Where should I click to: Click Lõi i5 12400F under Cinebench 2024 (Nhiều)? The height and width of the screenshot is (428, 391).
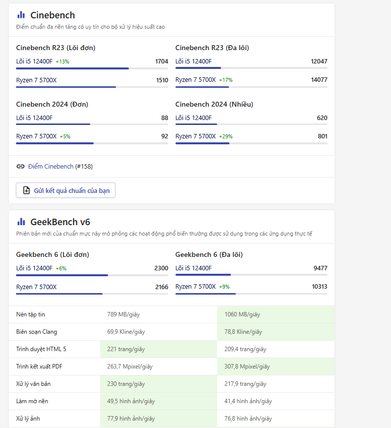click(x=193, y=118)
